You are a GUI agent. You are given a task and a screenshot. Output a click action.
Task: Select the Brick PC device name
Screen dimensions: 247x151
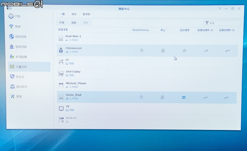pos(71,118)
